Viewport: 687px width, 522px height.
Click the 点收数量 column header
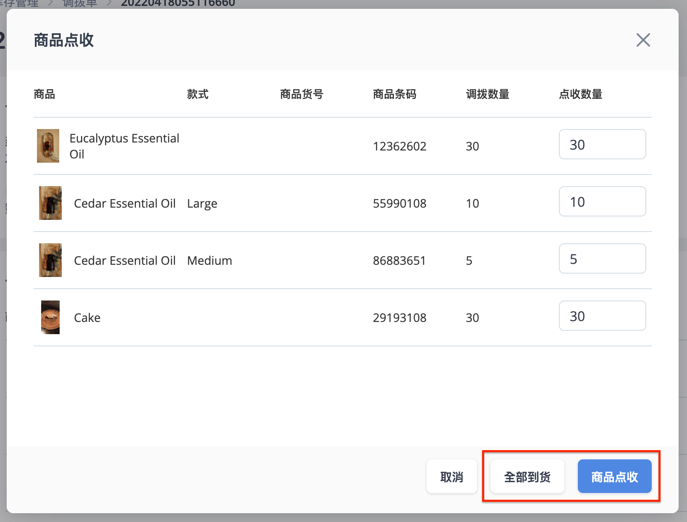point(580,94)
